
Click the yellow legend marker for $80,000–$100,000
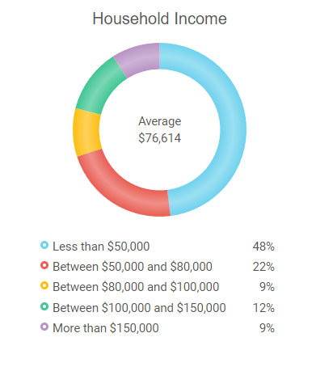click(x=44, y=285)
